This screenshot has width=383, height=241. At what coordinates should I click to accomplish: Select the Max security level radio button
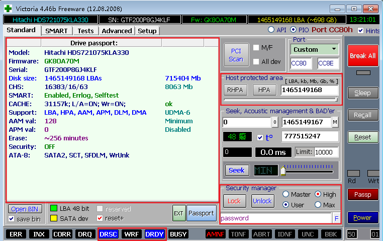pyautogui.click(x=318, y=205)
